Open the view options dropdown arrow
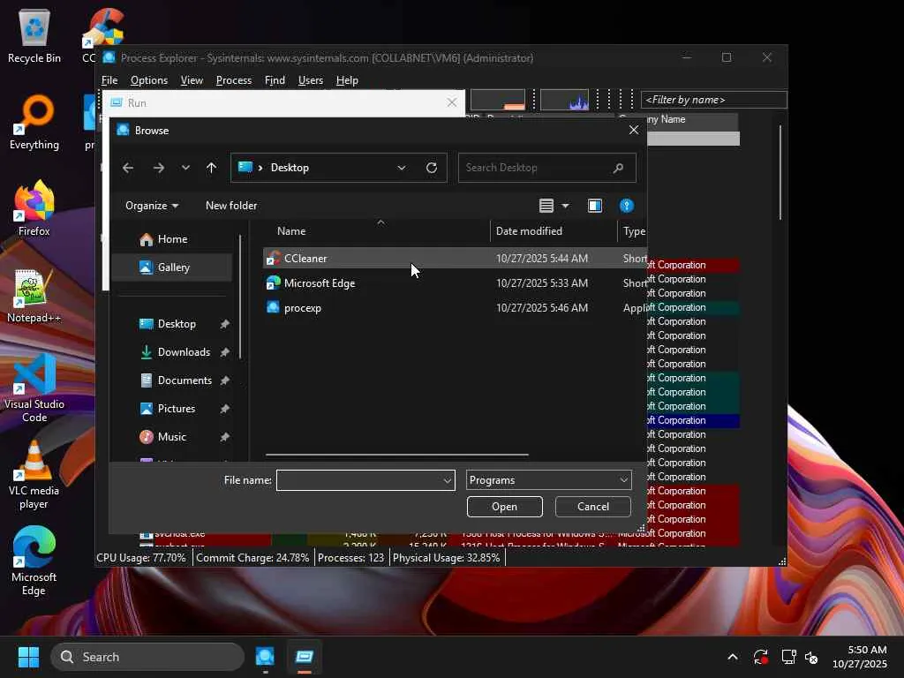 point(565,206)
